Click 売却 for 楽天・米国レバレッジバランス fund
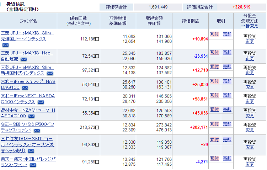Viewport: 267px width, 170px height. 227,158
